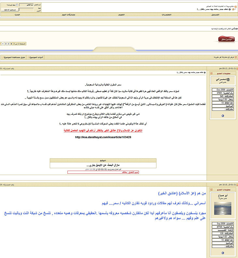Click the red موضوع مغلق closed thread button
This screenshot has width=238, height=258.
click(226, 39)
